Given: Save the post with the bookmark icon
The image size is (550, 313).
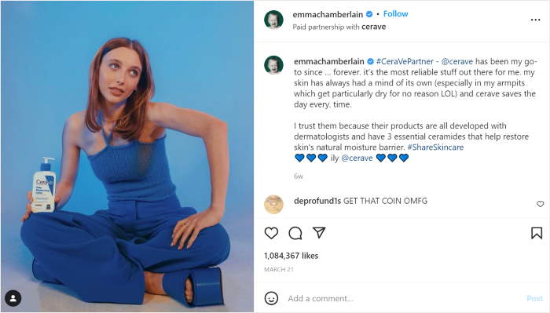Looking at the screenshot, I should pyautogui.click(x=537, y=233).
